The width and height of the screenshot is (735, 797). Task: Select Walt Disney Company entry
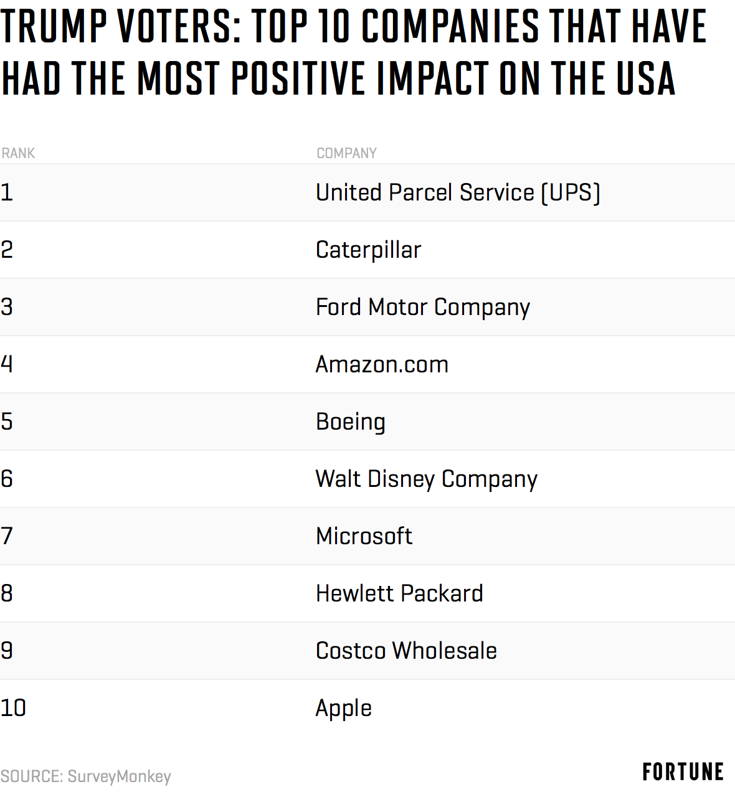pyautogui.click(x=426, y=479)
